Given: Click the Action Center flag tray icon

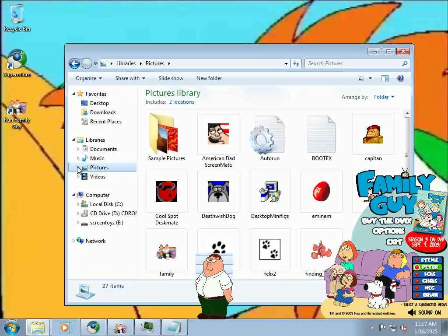Looking at the screenshot, I should pos(382,327).
